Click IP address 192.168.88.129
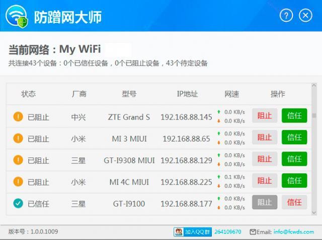Viewport: 322px width, 240px height. pyautogui.click(x=186, y=160)
